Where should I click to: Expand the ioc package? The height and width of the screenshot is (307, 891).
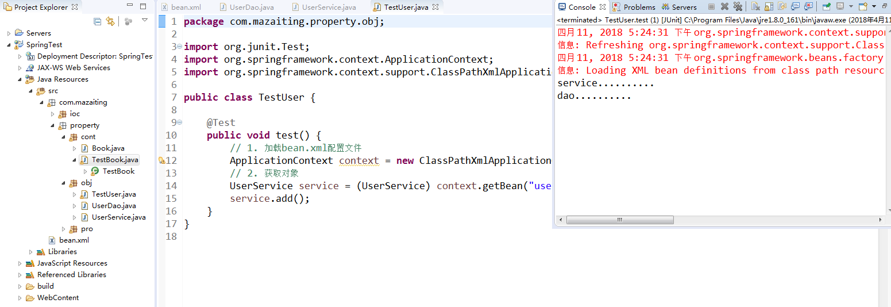tap(52, 114)
